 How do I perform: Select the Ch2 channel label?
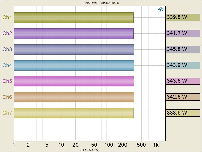tap(7, 33)
